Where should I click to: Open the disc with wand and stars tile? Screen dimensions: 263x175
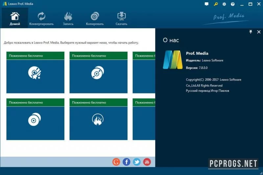point(36,72)
